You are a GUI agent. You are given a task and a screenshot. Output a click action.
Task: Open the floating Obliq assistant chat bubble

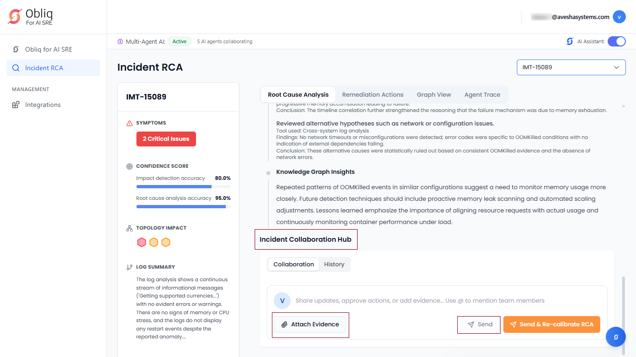click(616, 337)
